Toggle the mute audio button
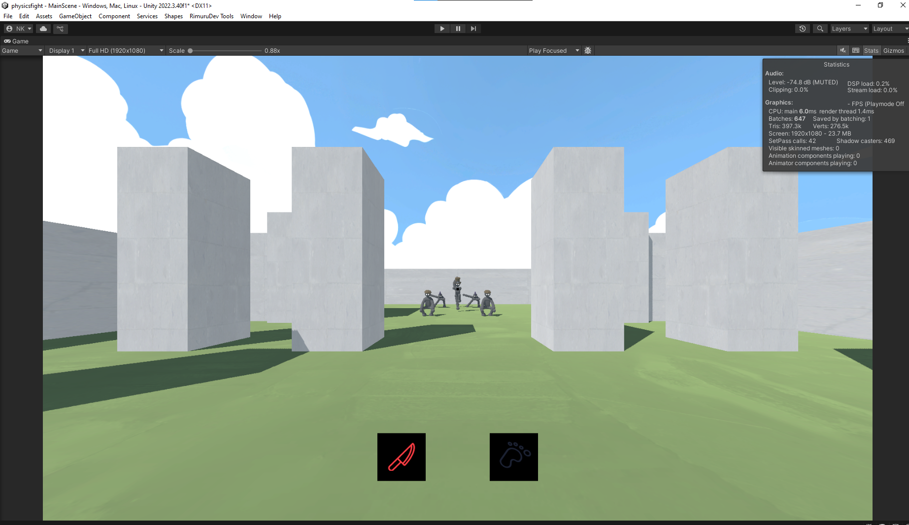The height and width of the screenshot is (525, 909). point(843,50)
